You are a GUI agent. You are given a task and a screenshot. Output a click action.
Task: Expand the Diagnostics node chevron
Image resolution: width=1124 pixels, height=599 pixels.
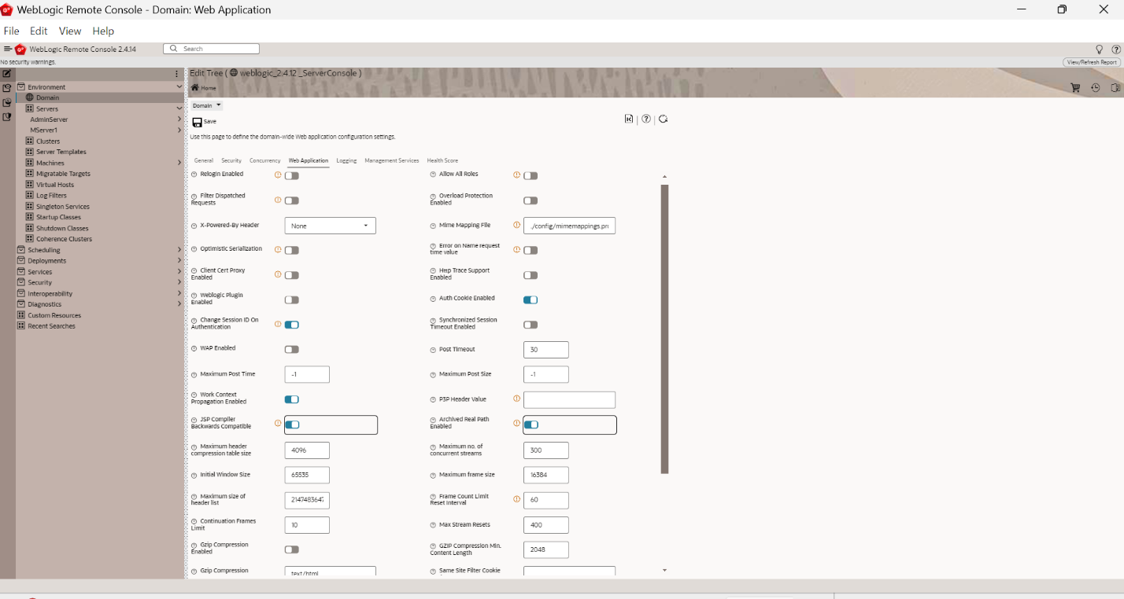click(179, 304)
